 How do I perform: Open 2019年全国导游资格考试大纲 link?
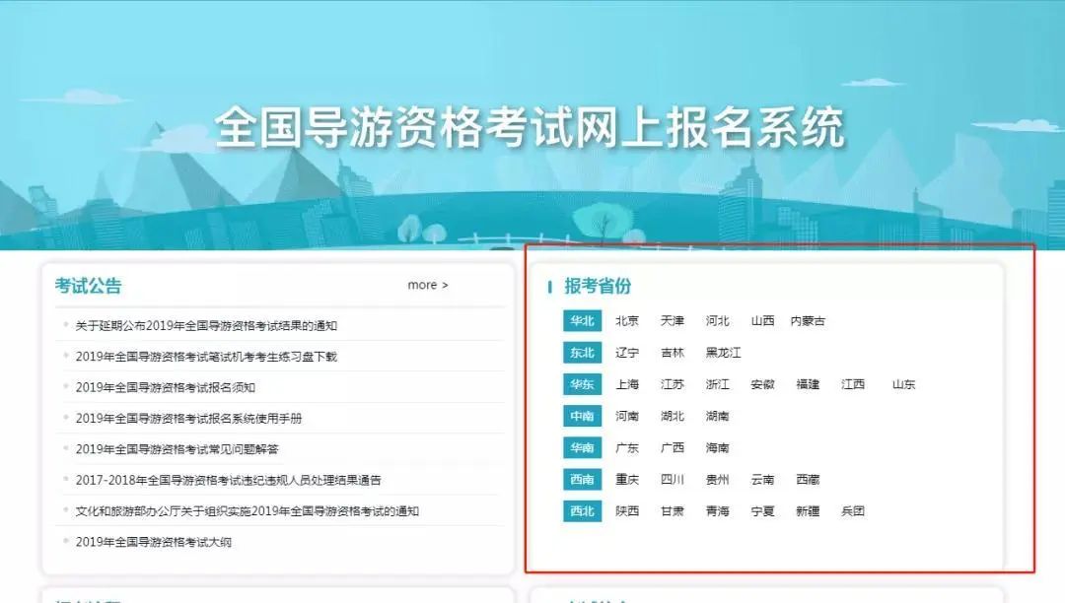pos(153,542)
